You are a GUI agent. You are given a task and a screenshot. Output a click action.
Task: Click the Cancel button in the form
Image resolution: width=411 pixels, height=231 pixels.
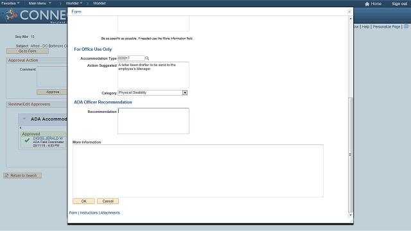point(108,201)
